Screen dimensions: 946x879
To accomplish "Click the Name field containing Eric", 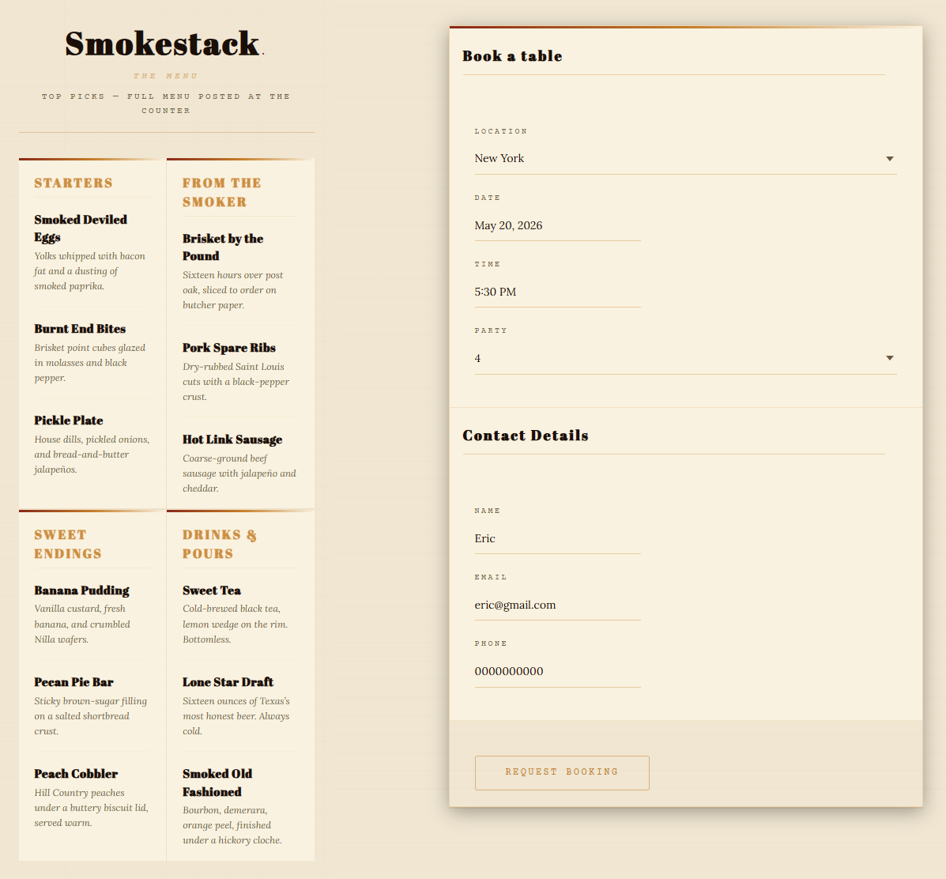I will pos(557,538).
